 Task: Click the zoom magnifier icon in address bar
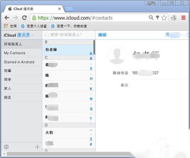click(x=151, y=17)
